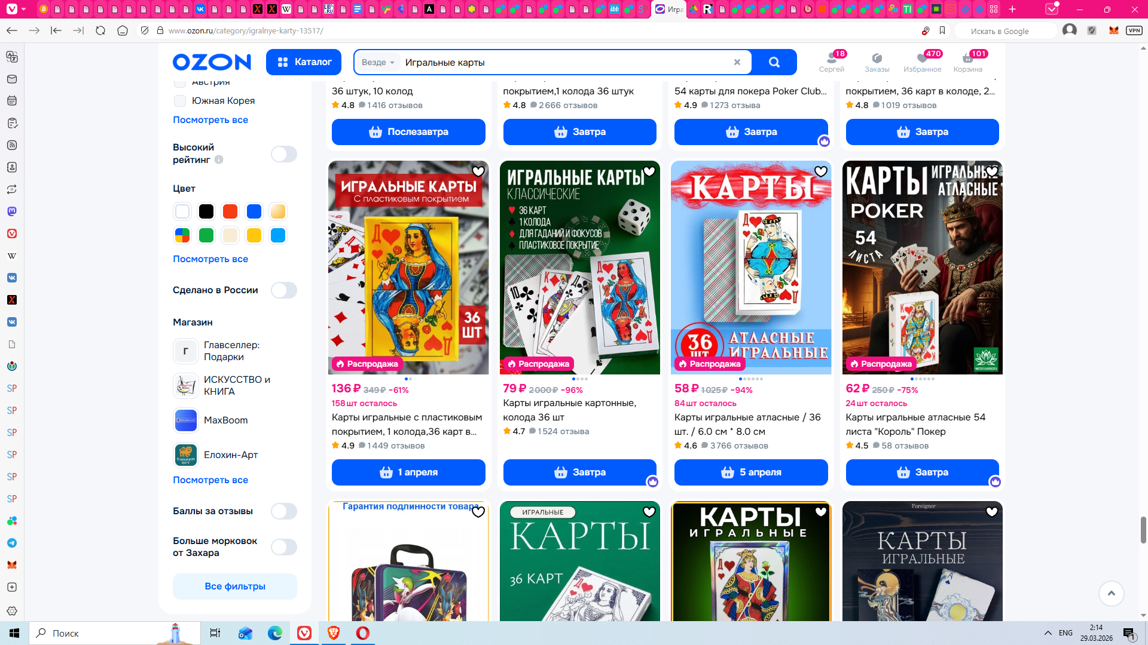Open the new tab plus button

pos(1012,9)
